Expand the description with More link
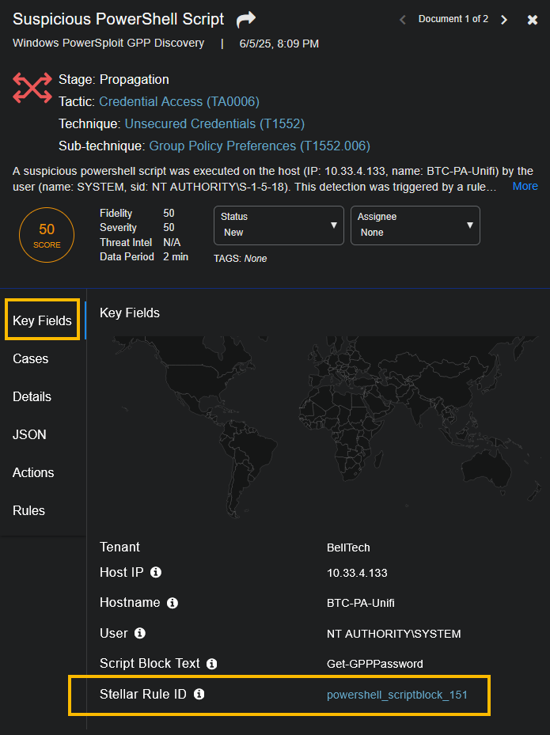This screenshot has height=735, width=550. 525,186
